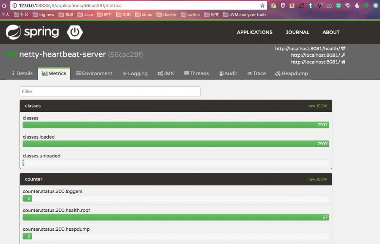Click the counter section header
This screenshot has width=380, height=244.
176,179
